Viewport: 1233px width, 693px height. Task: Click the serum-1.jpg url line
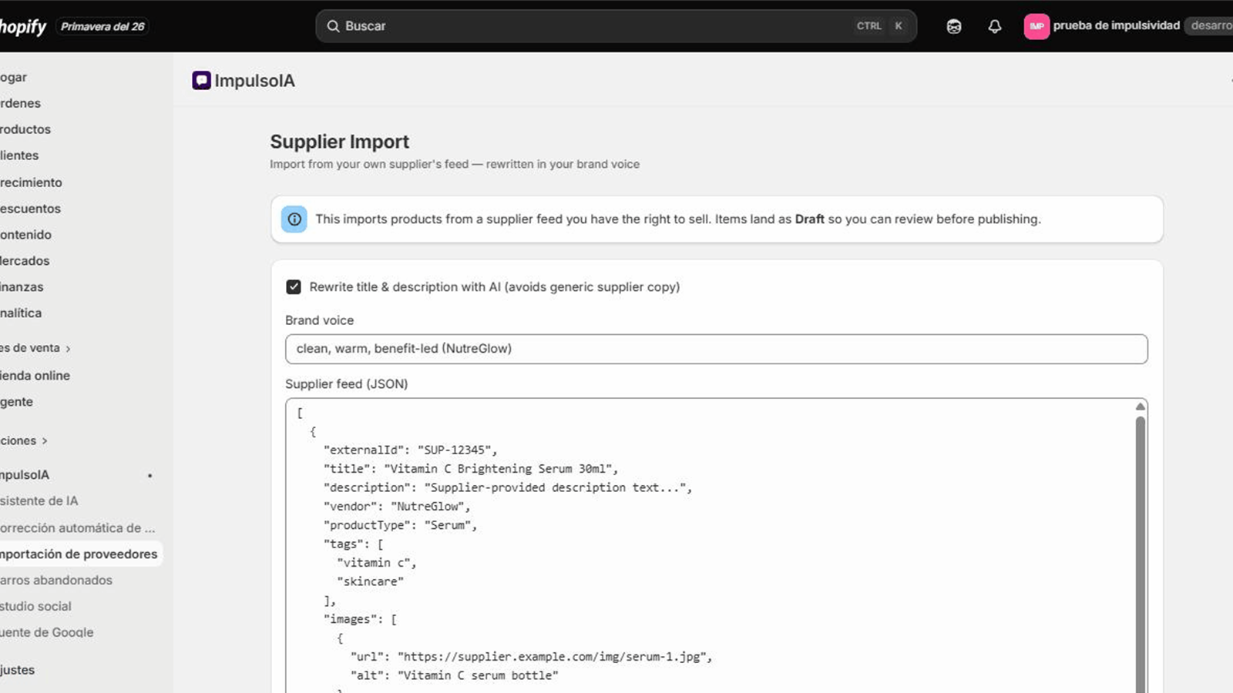point(532,657)
